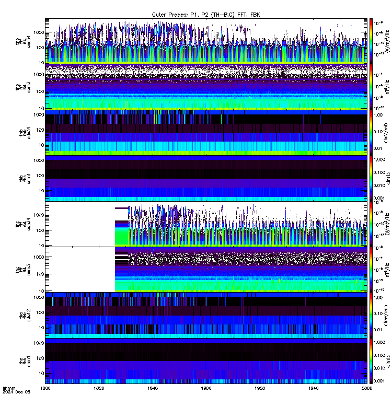This screenshot has height=418, width=392.
Task: Click the 1800 time axis label
Action: click(x=45, y=388)
